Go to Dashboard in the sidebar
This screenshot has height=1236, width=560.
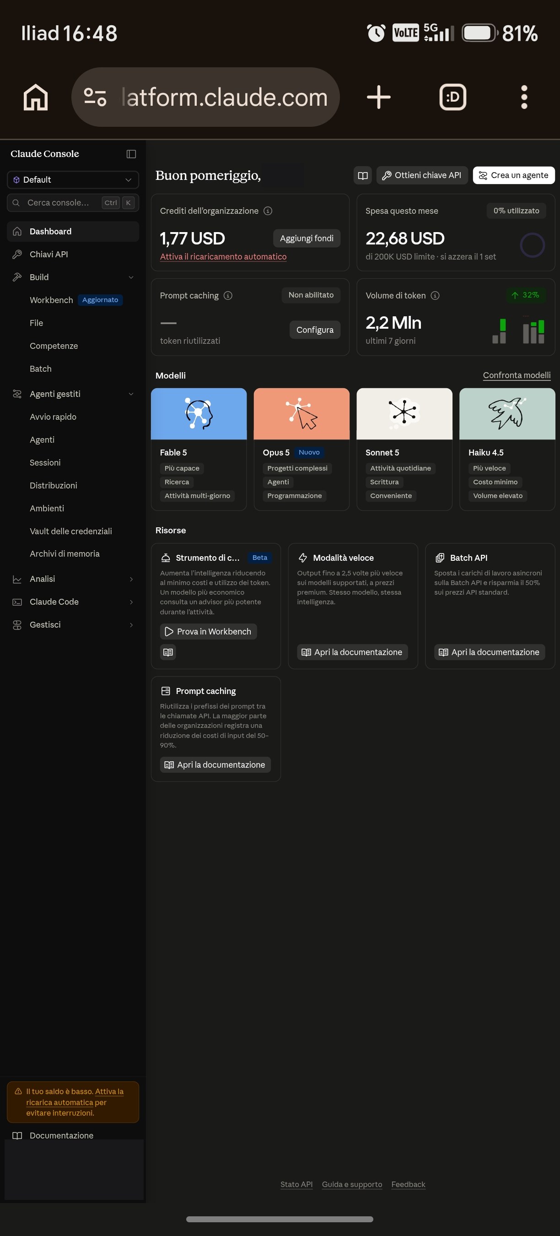(73, 232)
